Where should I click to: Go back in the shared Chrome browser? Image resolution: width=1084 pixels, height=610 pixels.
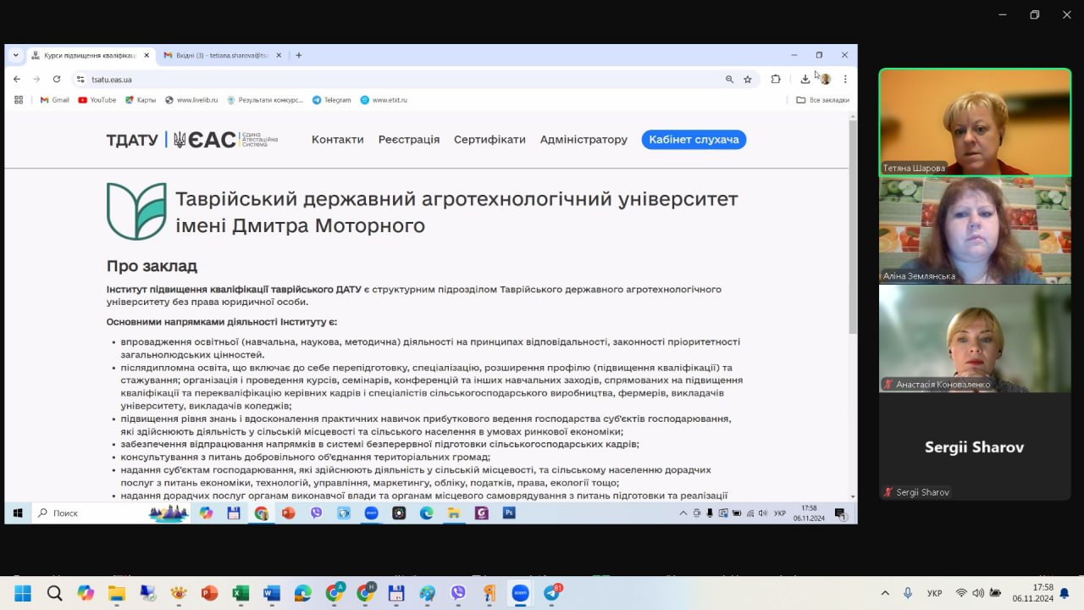17,79
